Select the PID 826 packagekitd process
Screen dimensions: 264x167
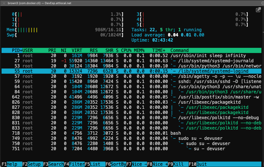131,102
